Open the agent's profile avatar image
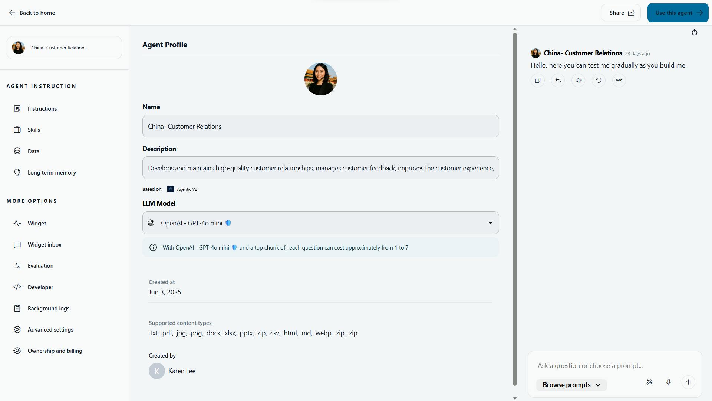The width and height of the screenshot is (712, 401). pos(320,79)
